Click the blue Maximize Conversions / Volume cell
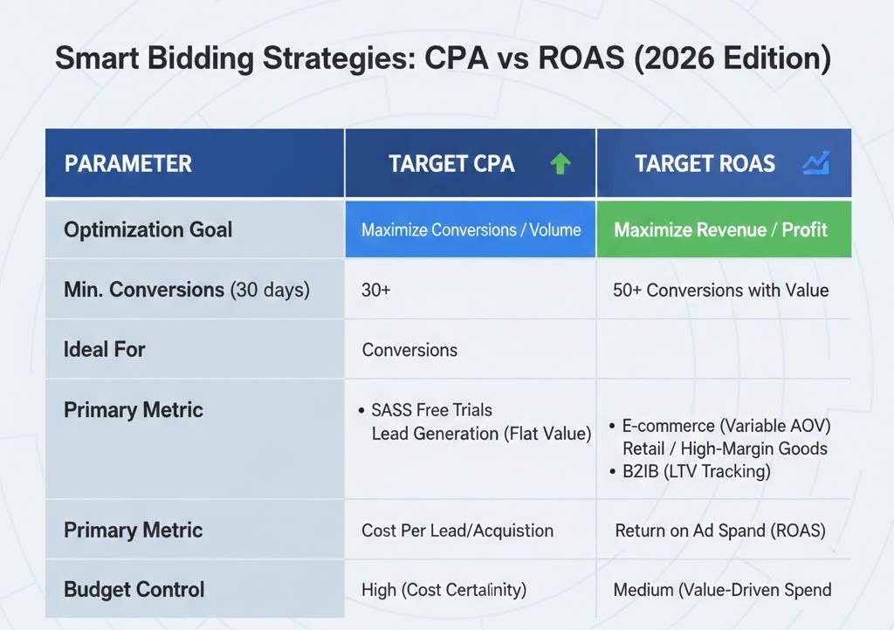The height and width of the screenshot is (630, 894). (x=471, y=230)
